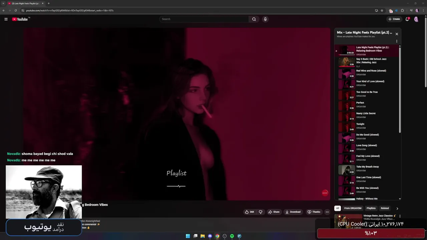Dislike the video with thumbs down
This screenshot has height=240, width=427.
coord(261,212)
